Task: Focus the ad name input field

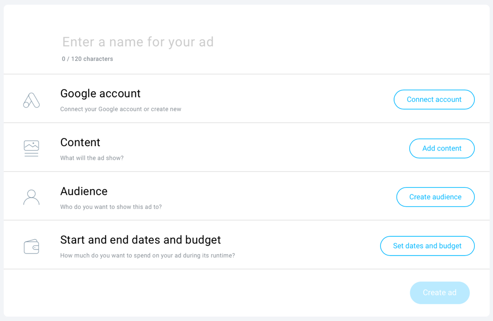Action: coord(203,42)
